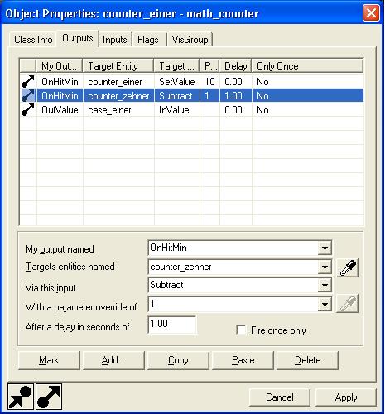Click the grayed eyedropper beside parameter override

[x=347, y=303]
